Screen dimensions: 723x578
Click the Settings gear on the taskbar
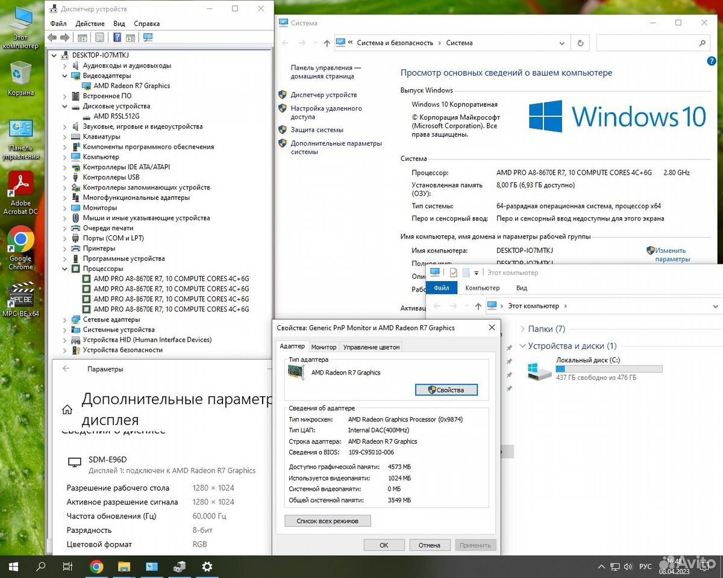(x=207, y=567)
